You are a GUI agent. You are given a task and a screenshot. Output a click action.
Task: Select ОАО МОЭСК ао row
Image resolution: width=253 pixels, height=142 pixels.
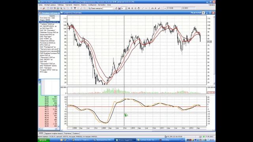[49, 60]
